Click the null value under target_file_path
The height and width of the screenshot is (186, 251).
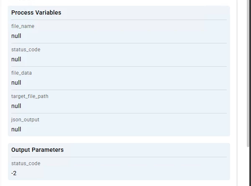coord(16,106)
